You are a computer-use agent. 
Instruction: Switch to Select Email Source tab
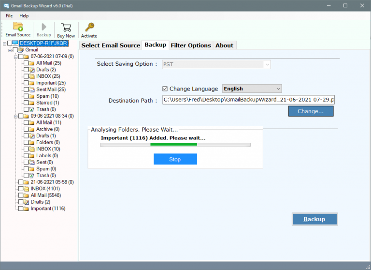tap(111, 45)
